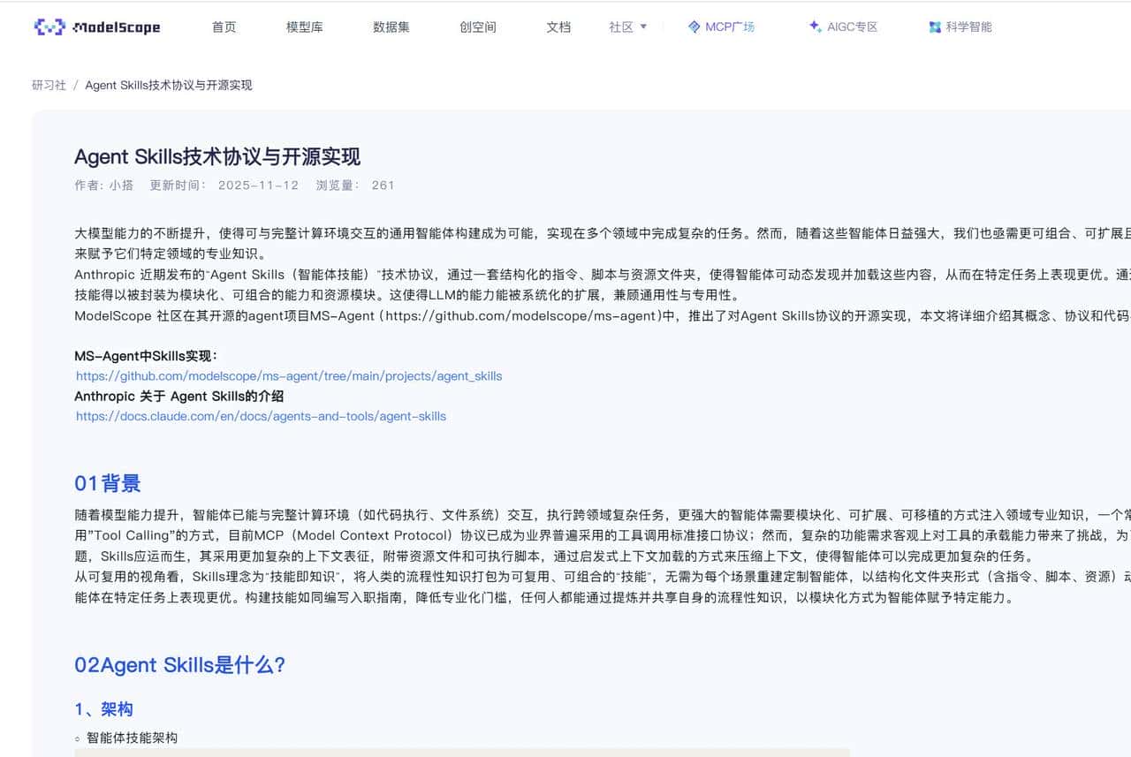1131x757 pixels.
Task: Open the 模型库 navigation item
Action: tap(304, 26)
